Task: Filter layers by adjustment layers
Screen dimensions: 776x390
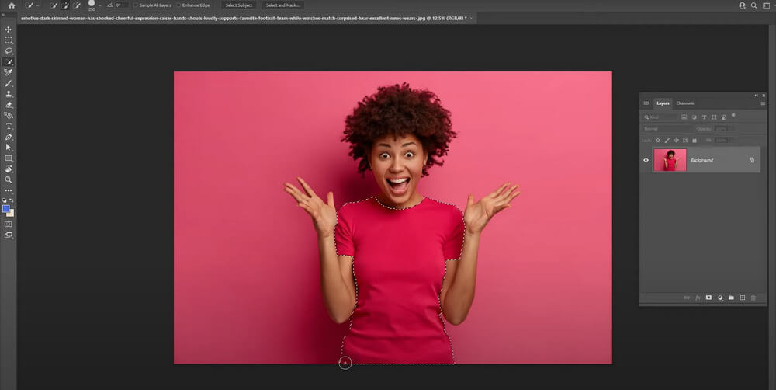Action: (x=694, y=117)
